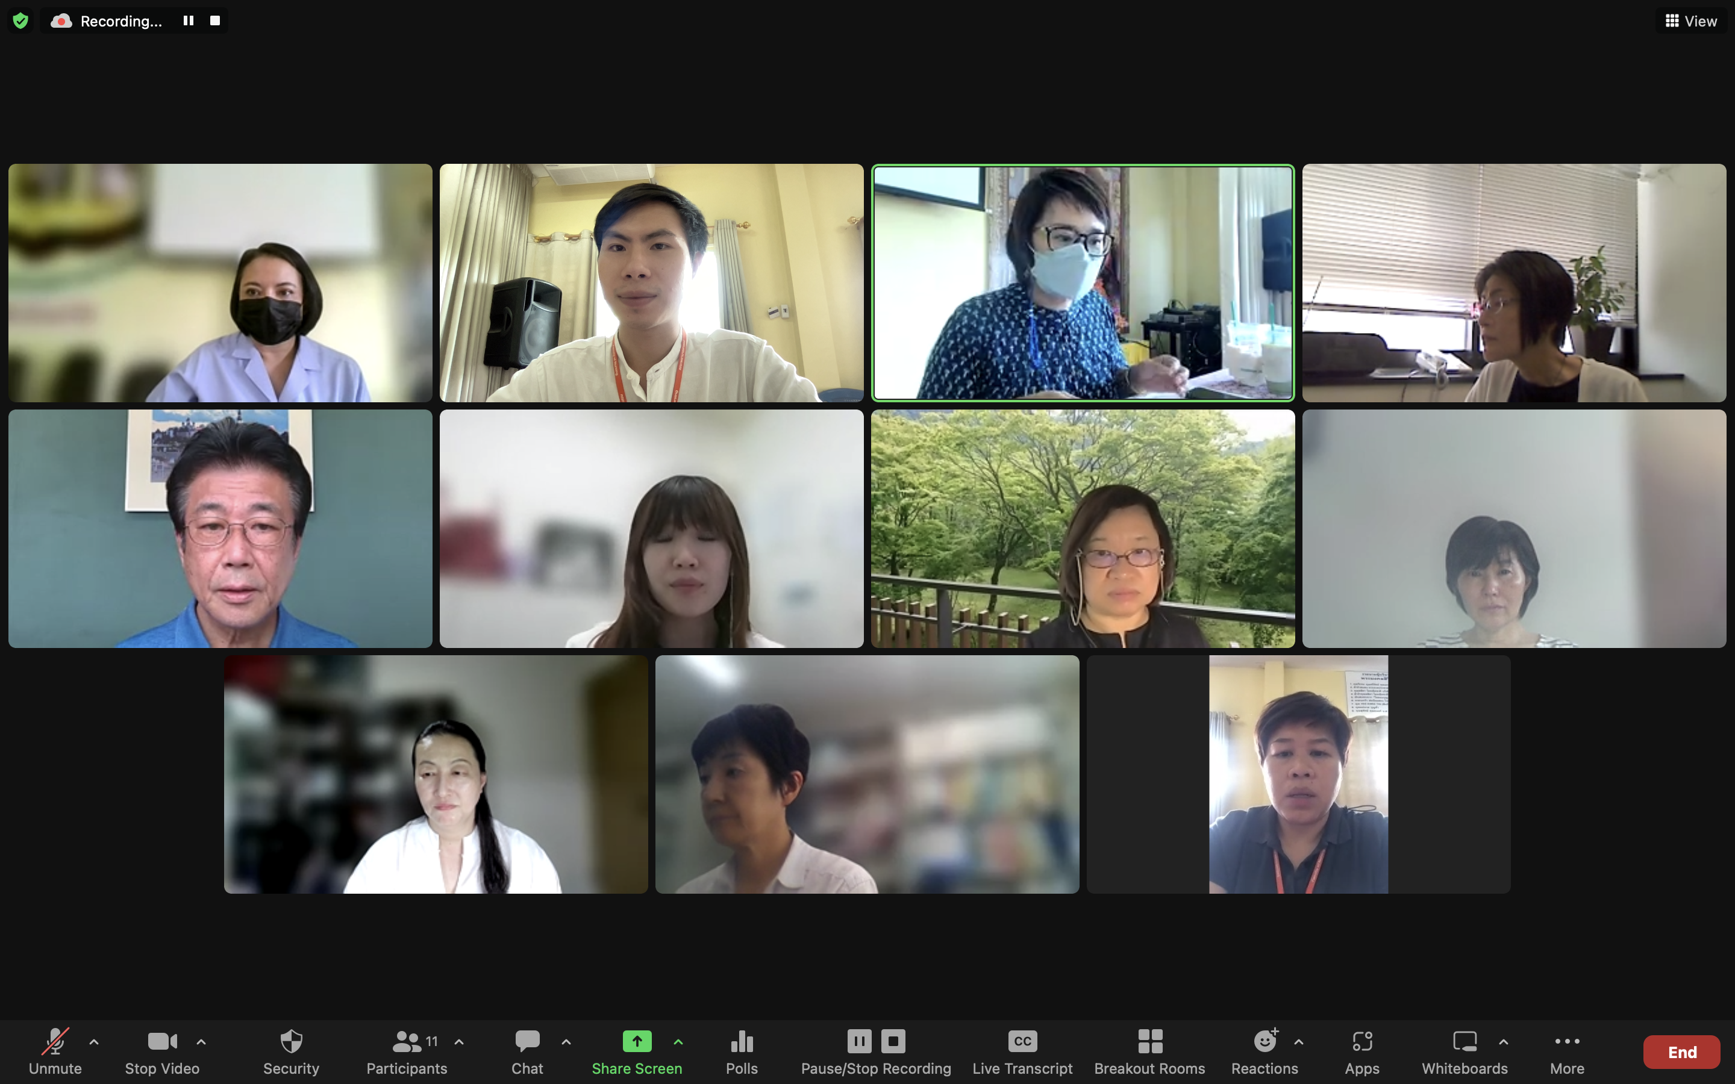Open the More options menu
Image resolution: width=1735 pixels, height=1084 pixels.
pyautogui.click(x=1568, y=1051)
